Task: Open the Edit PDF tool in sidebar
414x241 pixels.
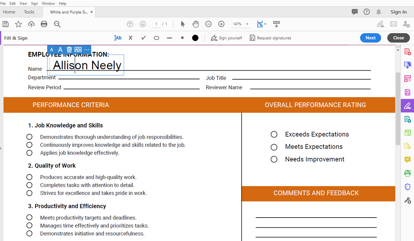Action: 407,78
